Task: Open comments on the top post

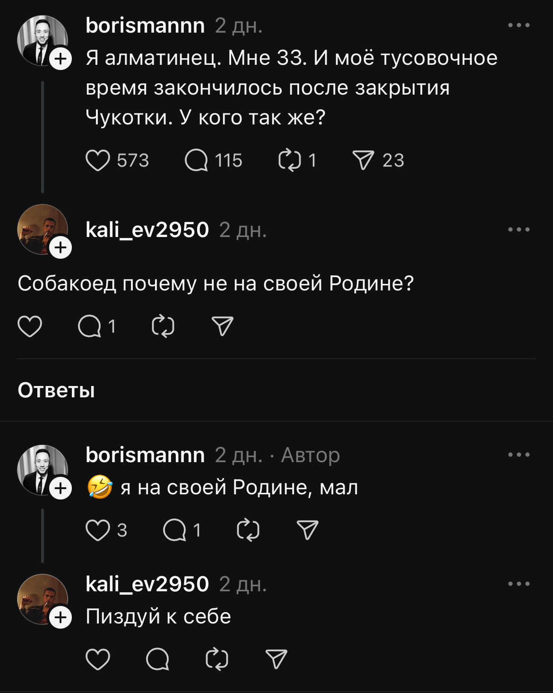Action: (x=196, y=160)
